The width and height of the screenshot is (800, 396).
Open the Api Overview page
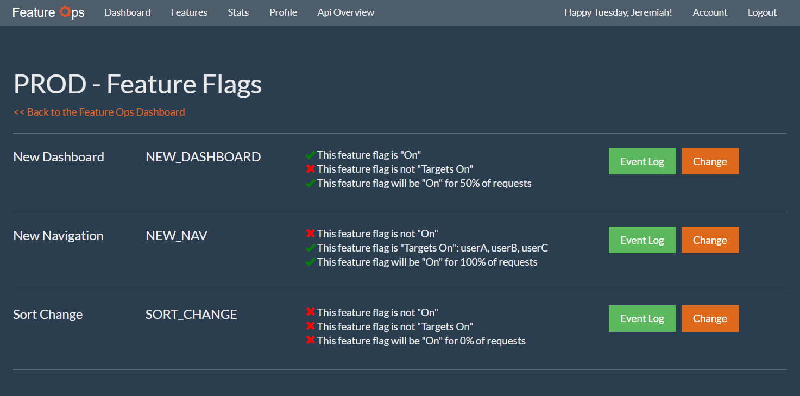click(x=345, y=12)
